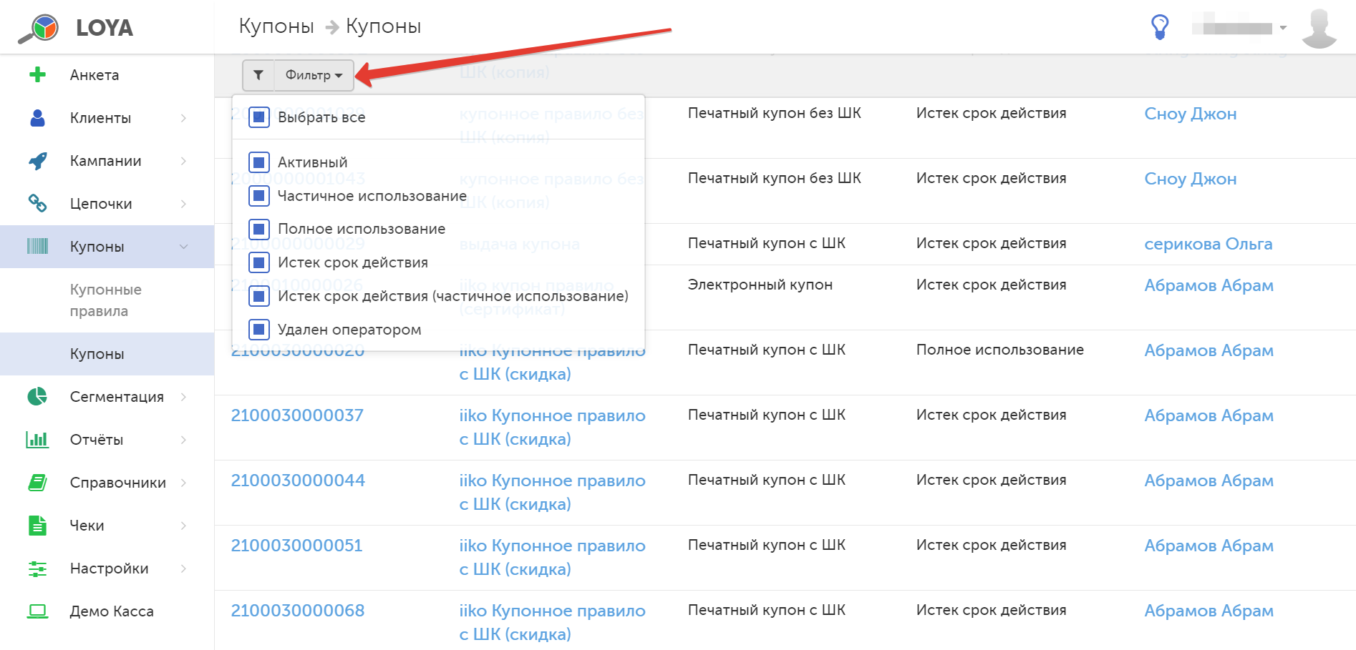Click the Купоны barcode icon
Viewport: 1356px width, 650px height.
click(37, 247)
